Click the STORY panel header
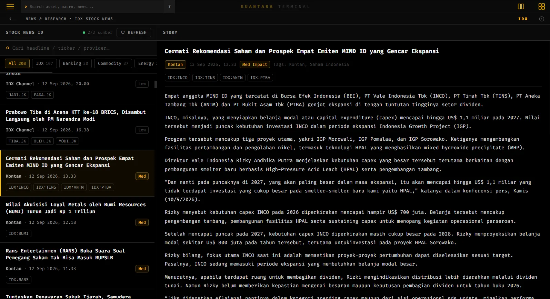 point(170,32)
